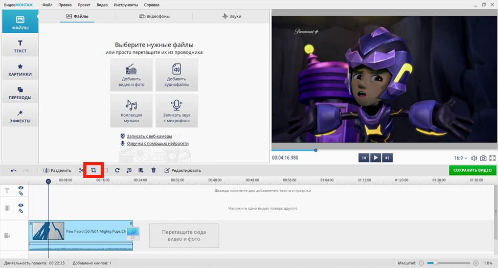The height and width of the screenshot is (268, 498).
Task: Click the add marker icon in toolbar
Action: point(141,170)
